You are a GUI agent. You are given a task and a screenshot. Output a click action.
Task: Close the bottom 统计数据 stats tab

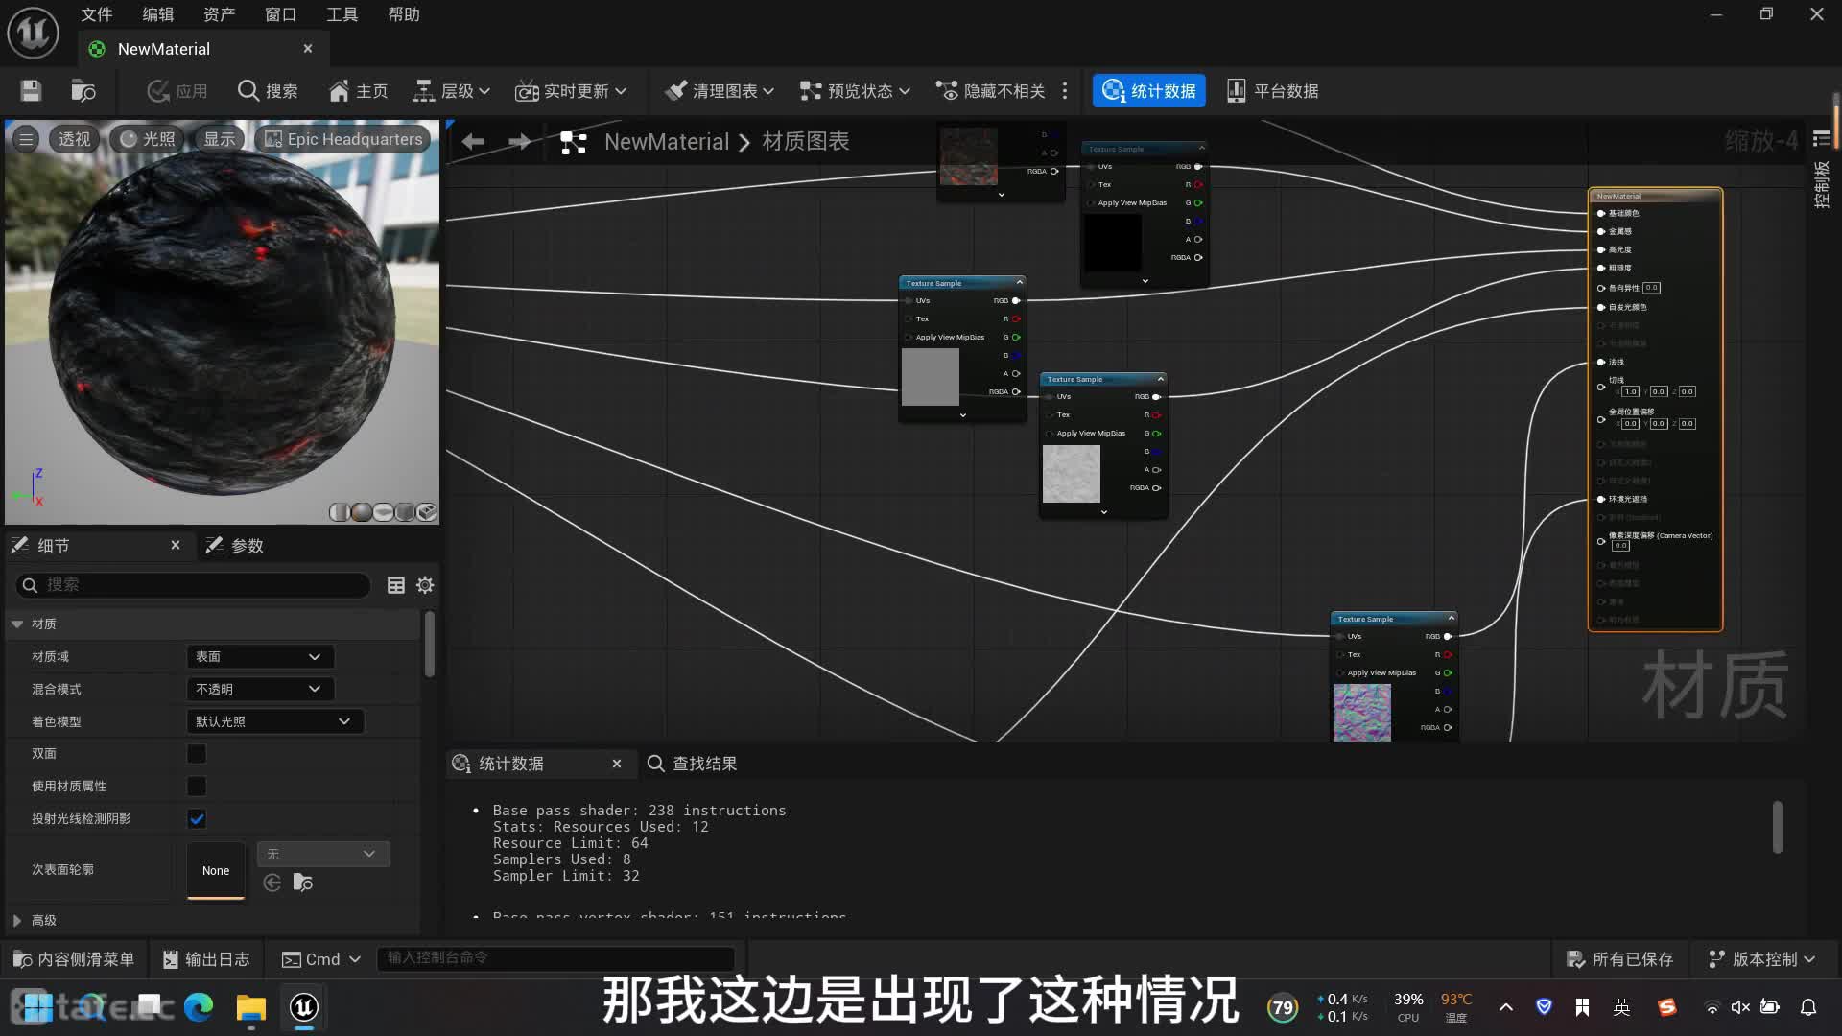617,764
